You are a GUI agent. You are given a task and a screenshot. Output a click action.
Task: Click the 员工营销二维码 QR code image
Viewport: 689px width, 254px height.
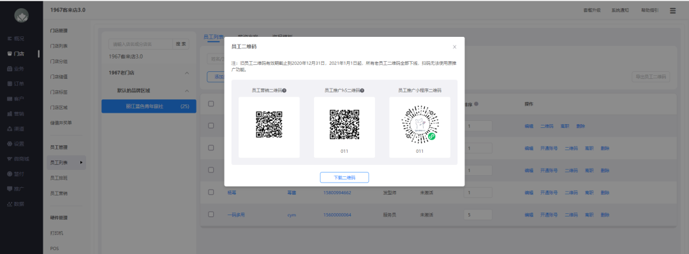coord(269,125)
